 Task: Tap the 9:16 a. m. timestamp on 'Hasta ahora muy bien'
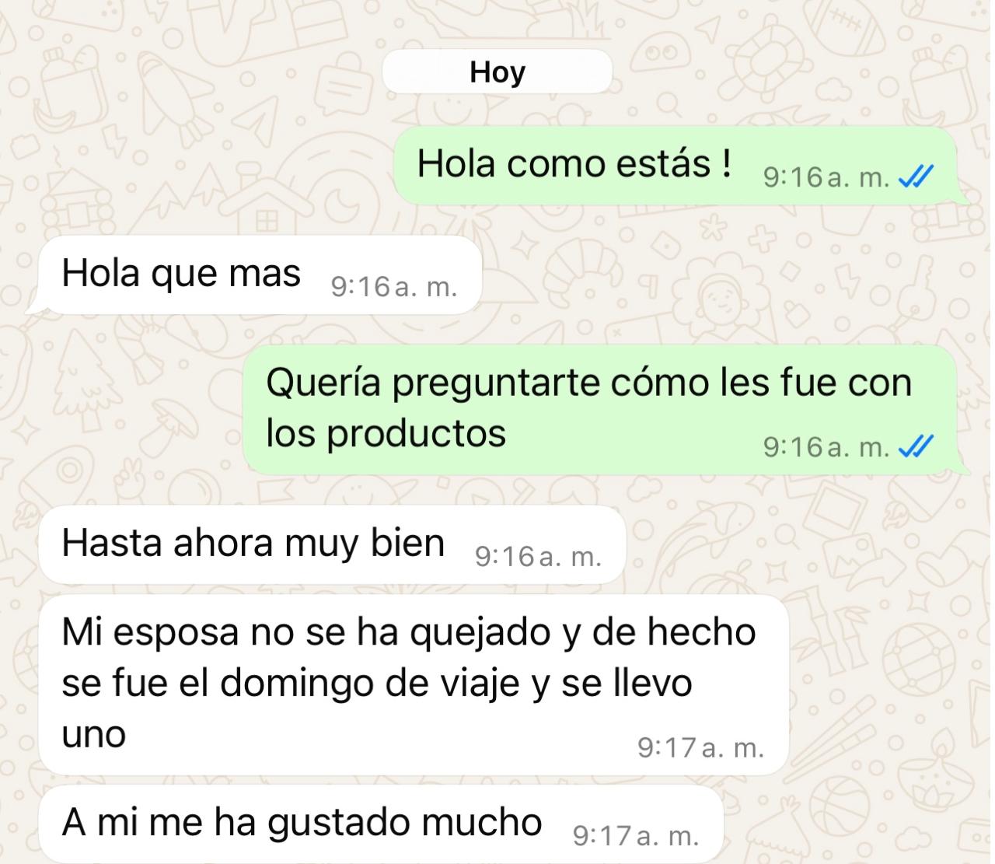click(x=538, y=557)
